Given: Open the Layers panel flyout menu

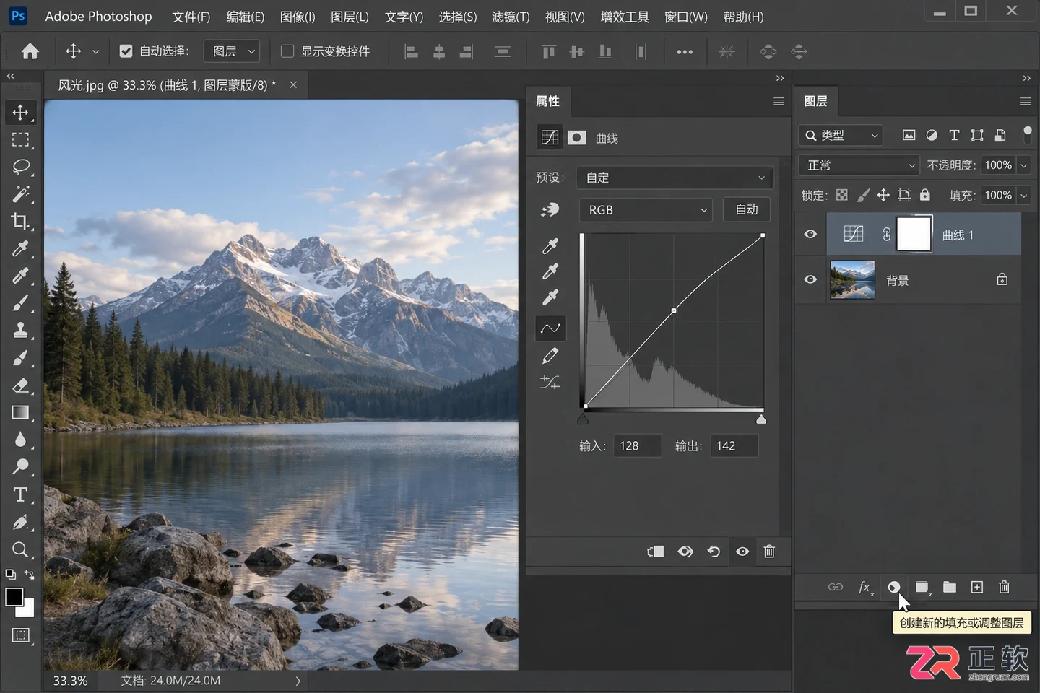Looking at the screenshot, I should [x=1025, y=101].
